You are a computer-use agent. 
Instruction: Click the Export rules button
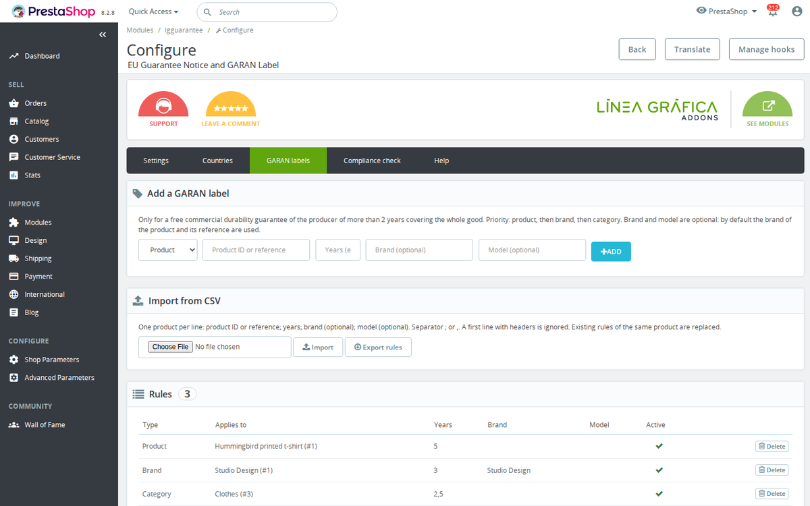click(378, 347)
